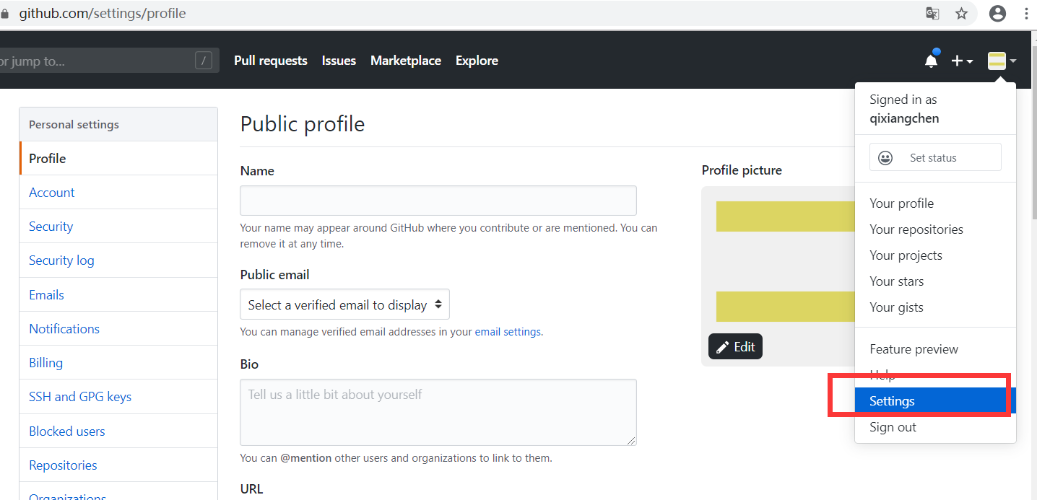
Task: Open Security log in sidebar
Action: 118,260
